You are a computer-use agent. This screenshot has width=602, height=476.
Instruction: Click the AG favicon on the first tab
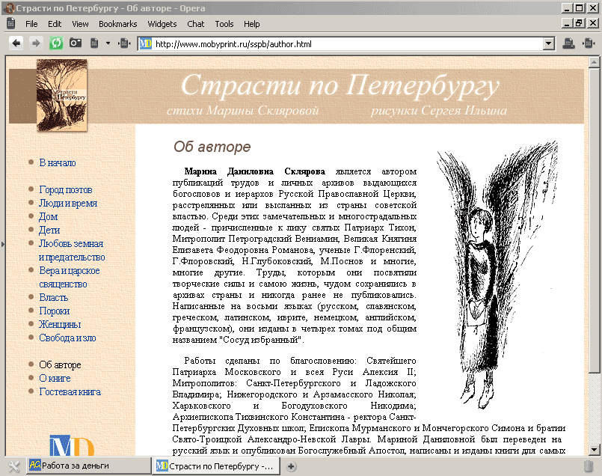35,466
